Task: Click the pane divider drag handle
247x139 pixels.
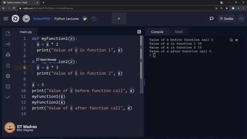Action: pyautogui.click(x=144, y=82)
